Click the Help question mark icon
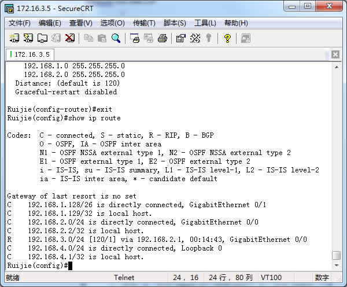The height and width of the screenshot is (287, 347). pyautogui.click(x=227, y=38)
